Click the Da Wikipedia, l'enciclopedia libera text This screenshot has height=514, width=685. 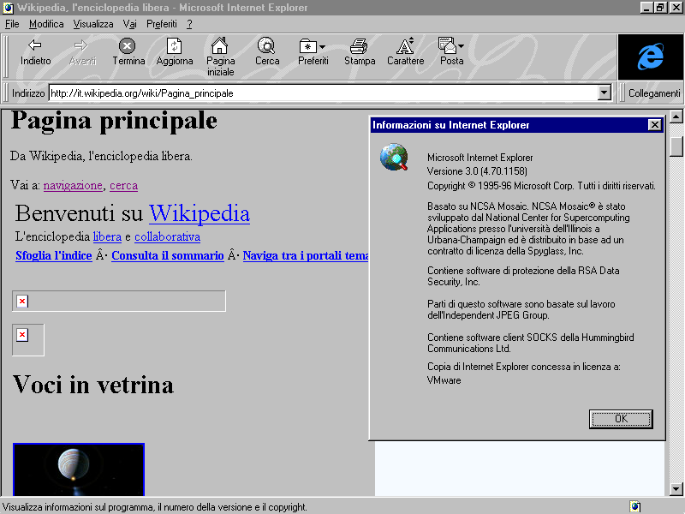101,156
